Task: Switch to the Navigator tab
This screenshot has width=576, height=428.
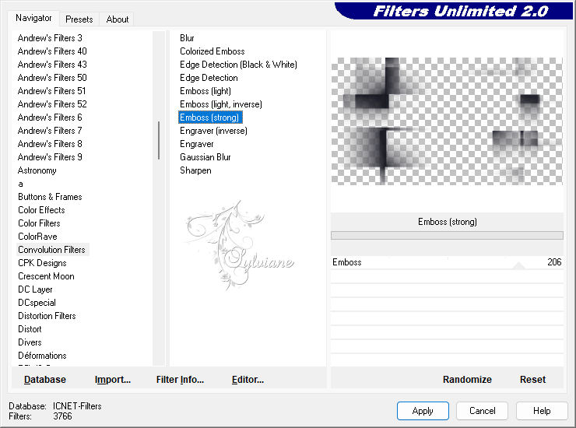Action: pyautogui.click(x=33, y=18)
